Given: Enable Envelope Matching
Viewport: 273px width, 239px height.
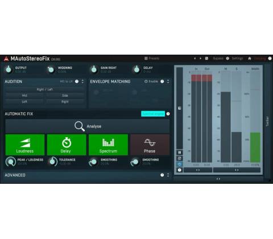Looking at the screenshot, I should click(151, 81).
